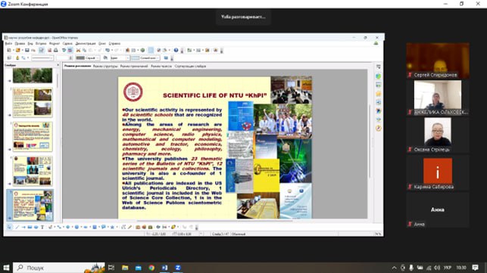Select the Line drawing tool
The height and width of the screenshot is (273, 487).
click(x=17, y=227)
